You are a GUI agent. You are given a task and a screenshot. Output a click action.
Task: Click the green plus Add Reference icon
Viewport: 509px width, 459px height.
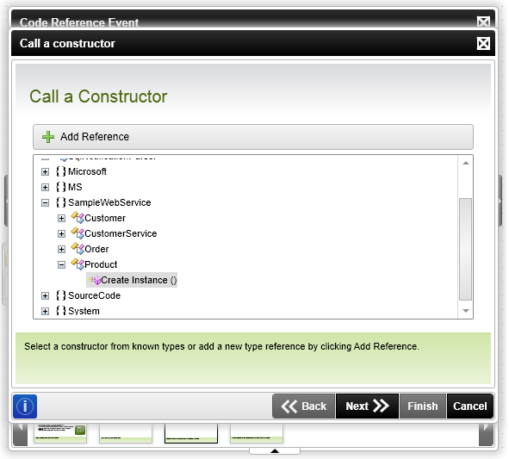coord(48,137)
